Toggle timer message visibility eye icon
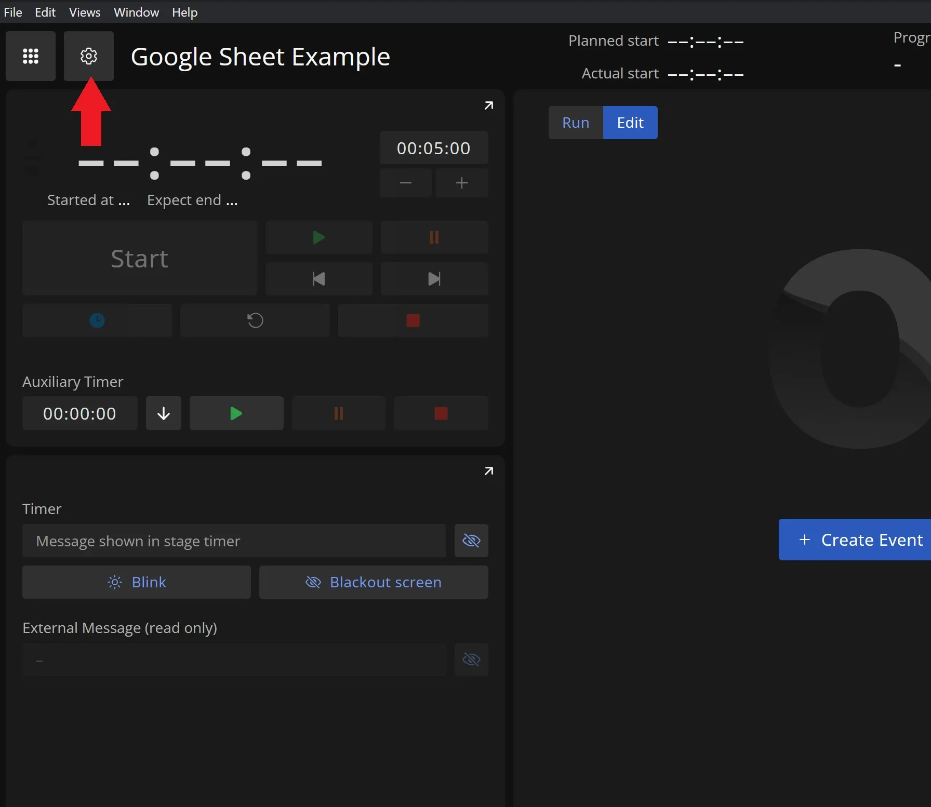The width and height of the screenshot is (931, 807). (471, 541)
